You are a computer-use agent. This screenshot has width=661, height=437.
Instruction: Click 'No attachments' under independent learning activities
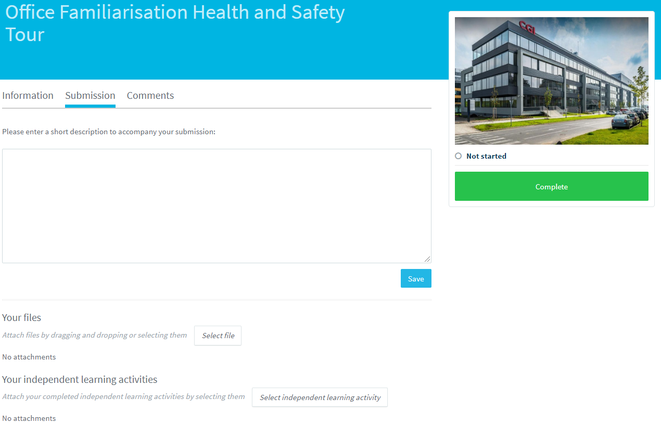click(x=29, y=418)
